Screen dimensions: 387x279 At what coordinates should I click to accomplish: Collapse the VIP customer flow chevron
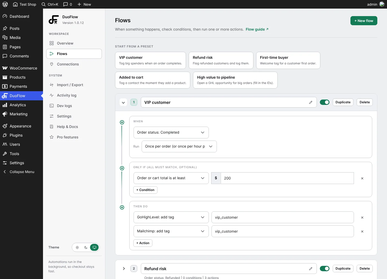point(123,102)
